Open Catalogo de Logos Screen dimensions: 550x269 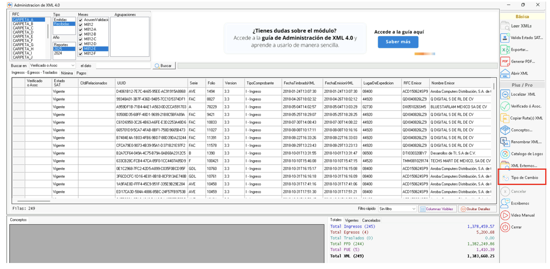(x=505, y=154)
